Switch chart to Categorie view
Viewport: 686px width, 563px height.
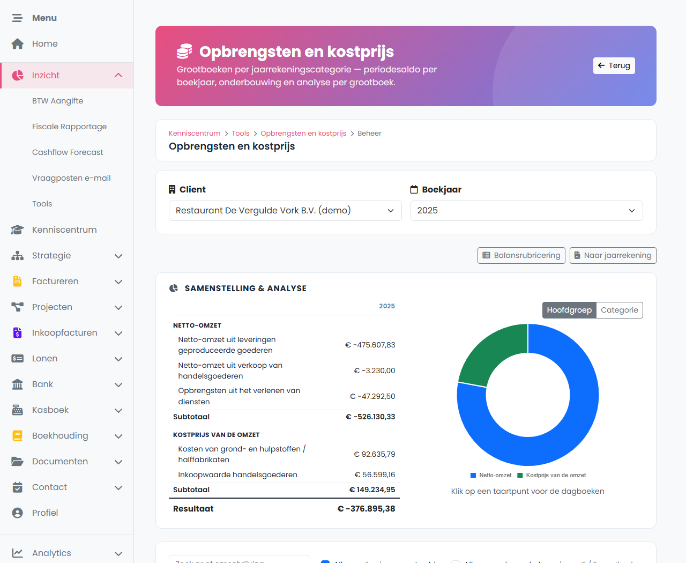pos(620,310)
